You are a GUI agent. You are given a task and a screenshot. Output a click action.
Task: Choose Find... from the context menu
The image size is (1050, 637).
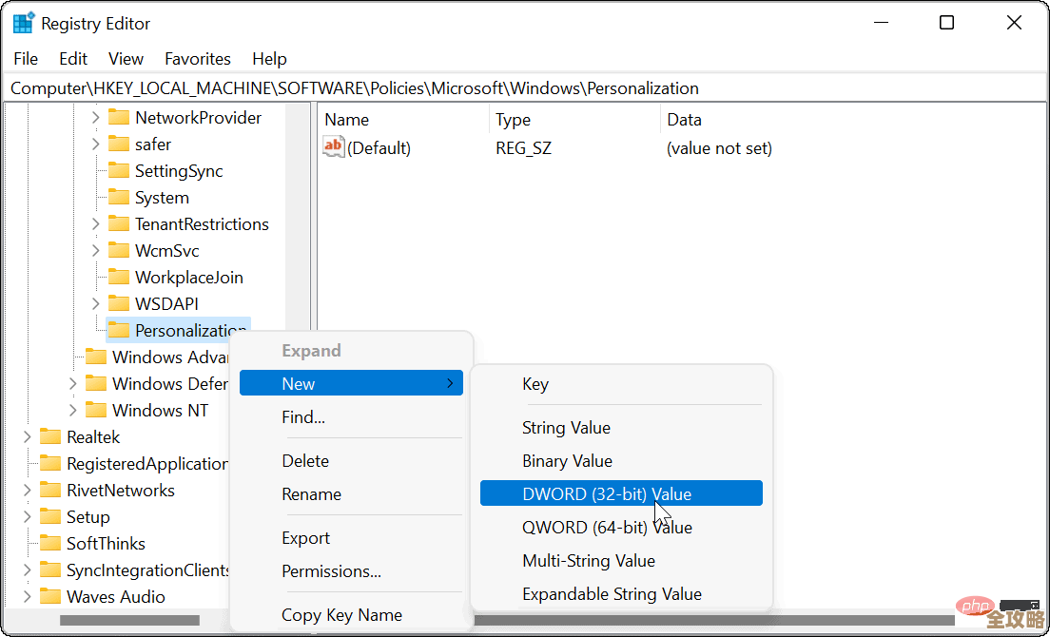(x=302, y=416)
